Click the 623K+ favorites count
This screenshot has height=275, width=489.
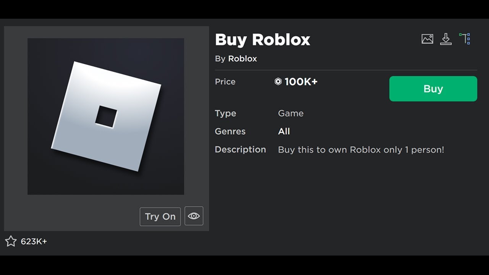34,241
